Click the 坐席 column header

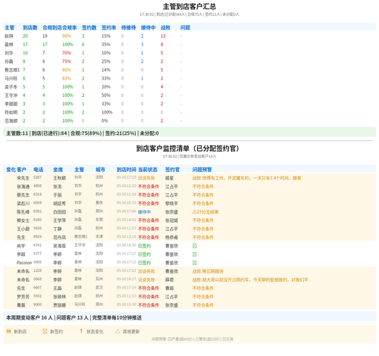[58, 170]
